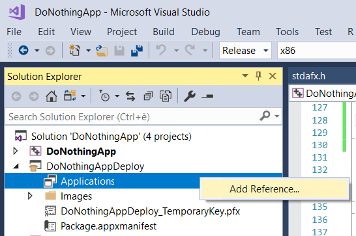
Task: Open the Build menu
Action: [x=164, y=32]
